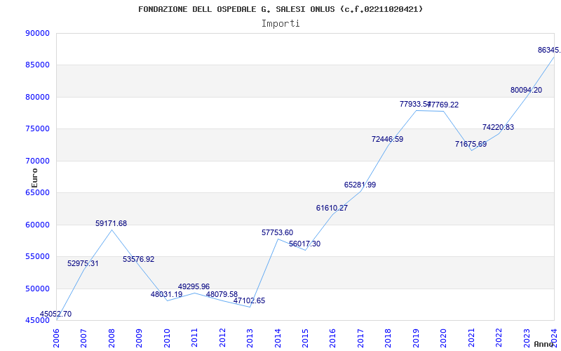Click y-axis value 90000
The image size is (561, 351).
(x=38, y=33)
